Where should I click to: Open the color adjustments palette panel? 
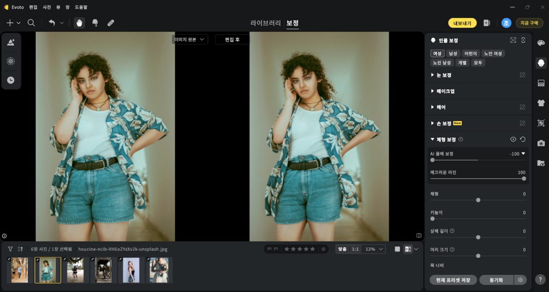tap(541, 43)
